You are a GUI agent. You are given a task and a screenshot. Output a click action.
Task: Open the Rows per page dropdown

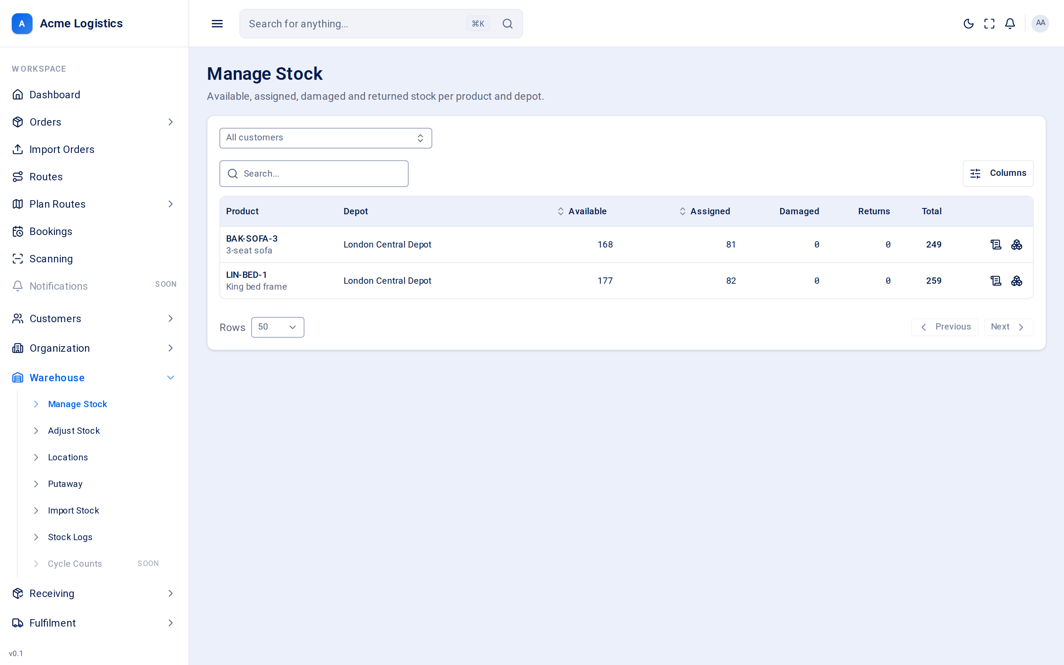pyautogui.click(x=277, y=327)
